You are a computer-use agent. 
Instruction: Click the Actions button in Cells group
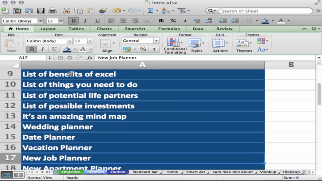pyautogui.click(x=220, y=46)
